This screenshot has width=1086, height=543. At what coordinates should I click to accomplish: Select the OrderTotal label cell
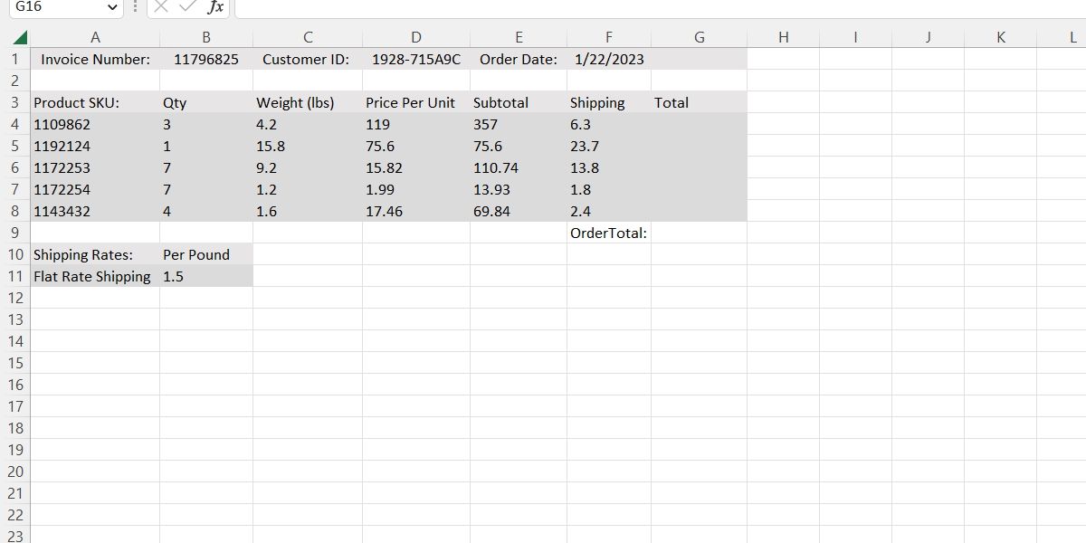point(608,233)
